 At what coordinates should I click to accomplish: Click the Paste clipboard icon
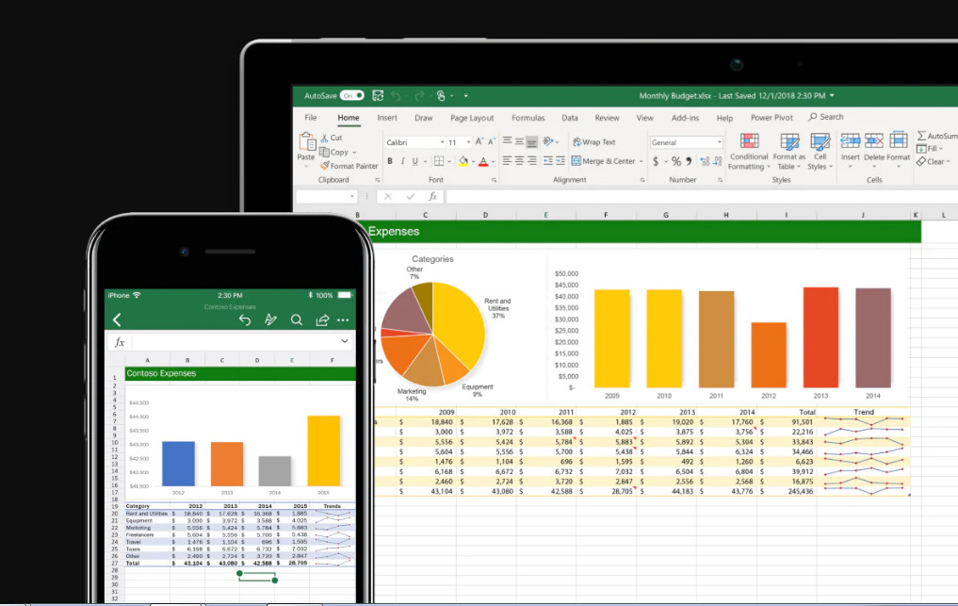click(x=306, y=142)
